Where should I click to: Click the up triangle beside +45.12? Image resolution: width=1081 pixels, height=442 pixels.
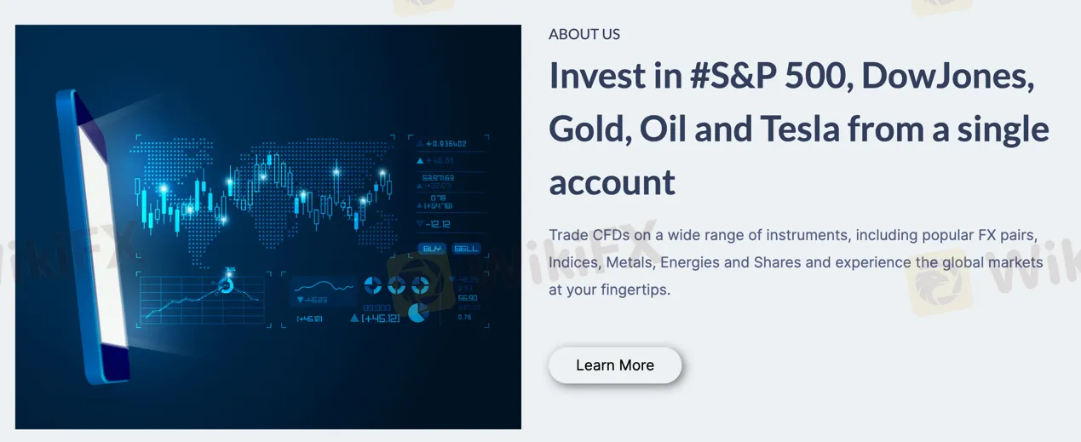pyautogui.click(x=354, y=319)
